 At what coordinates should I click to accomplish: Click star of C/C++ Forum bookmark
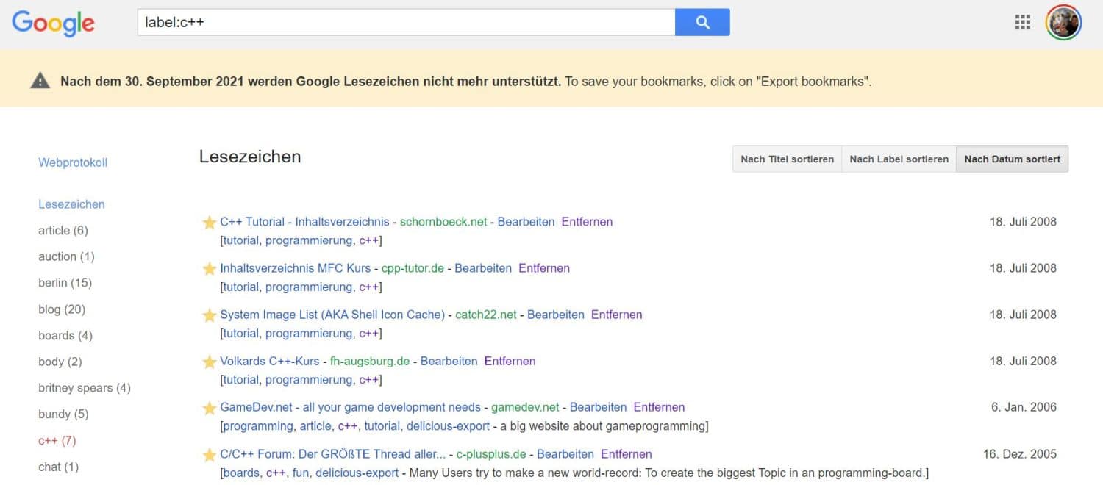(x=210, y=455)
